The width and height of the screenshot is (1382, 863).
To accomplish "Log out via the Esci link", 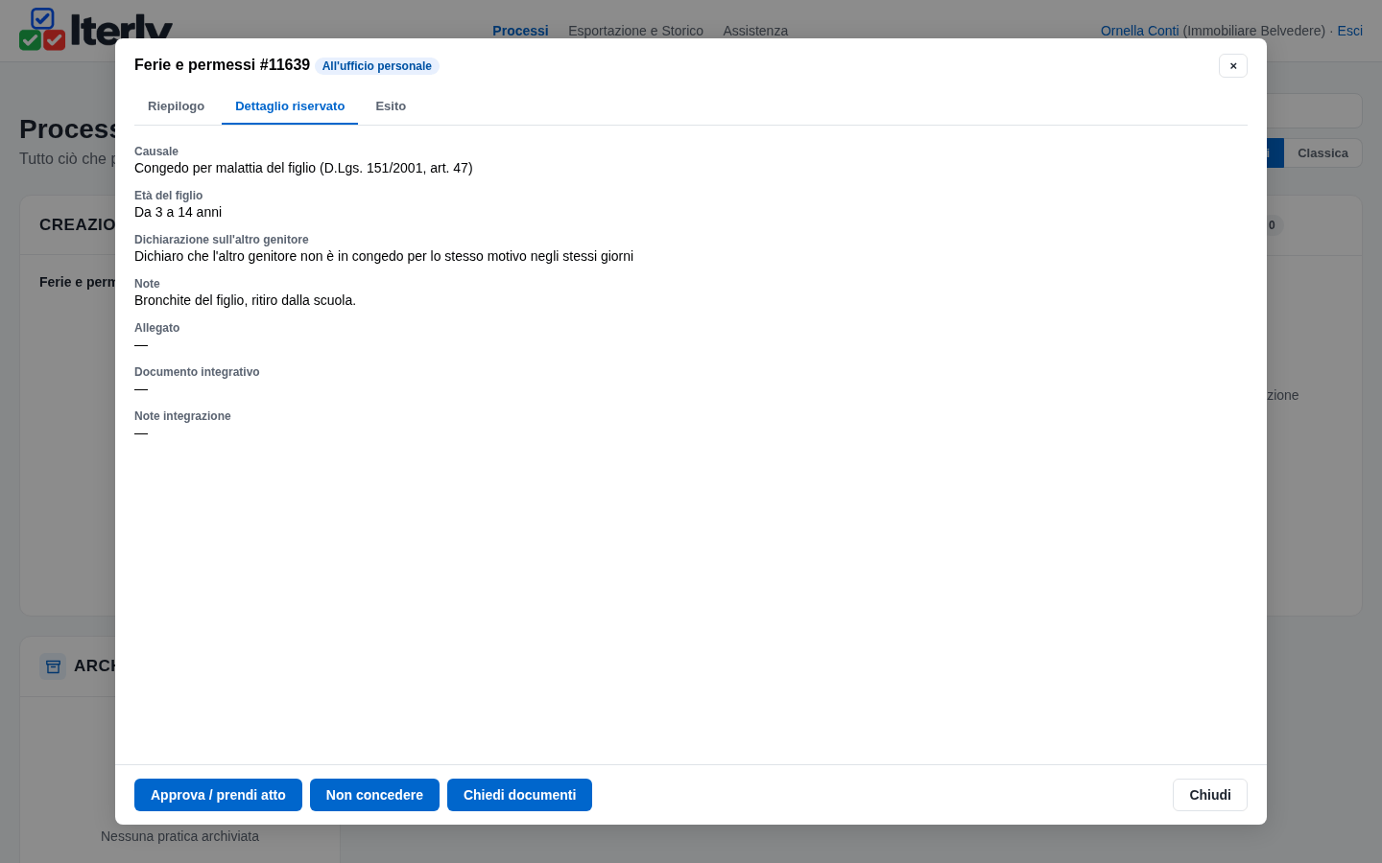I will click(1349, 31).
